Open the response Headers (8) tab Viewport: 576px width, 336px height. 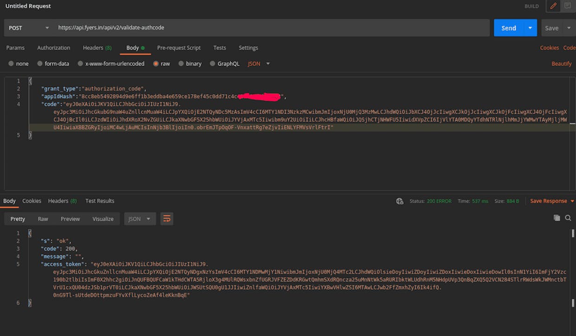[62, 201]
